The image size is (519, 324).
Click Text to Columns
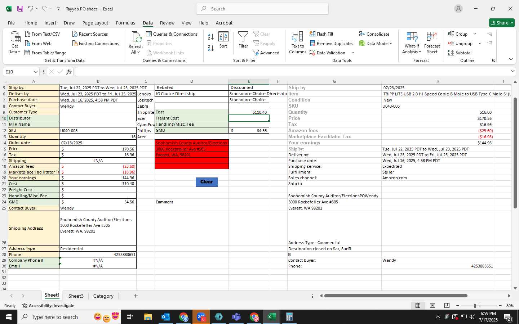pos(298,43)
